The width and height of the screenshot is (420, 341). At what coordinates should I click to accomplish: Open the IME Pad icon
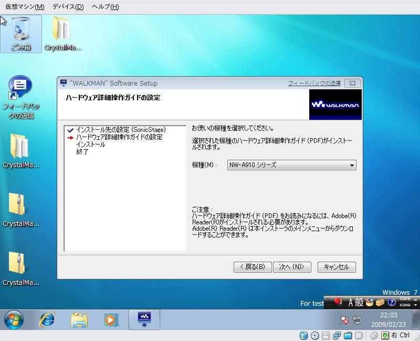[370, 303]
